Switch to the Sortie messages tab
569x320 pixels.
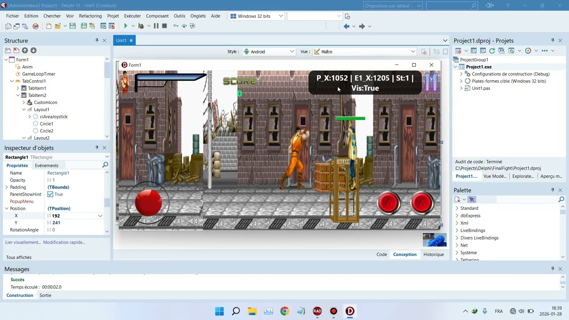click(x=45, y=295)
